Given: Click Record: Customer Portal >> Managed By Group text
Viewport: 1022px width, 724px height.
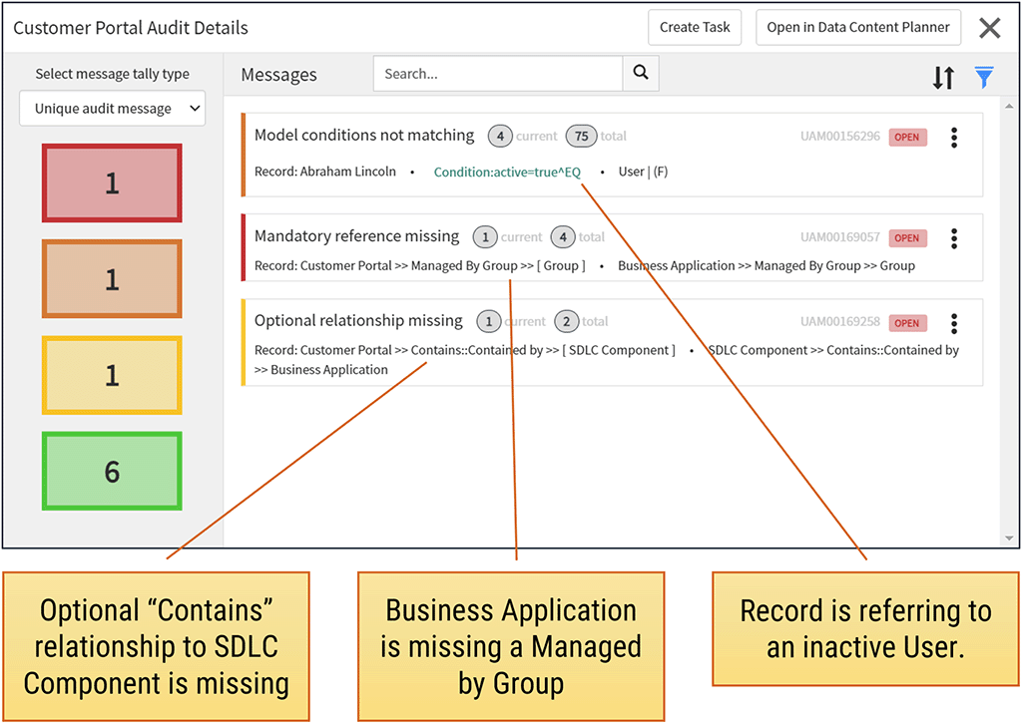Looking at the screenshot, I should point(420,265).
